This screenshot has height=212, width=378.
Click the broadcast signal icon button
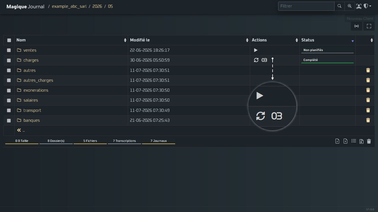pyautogui.click(x=357, y=26)
